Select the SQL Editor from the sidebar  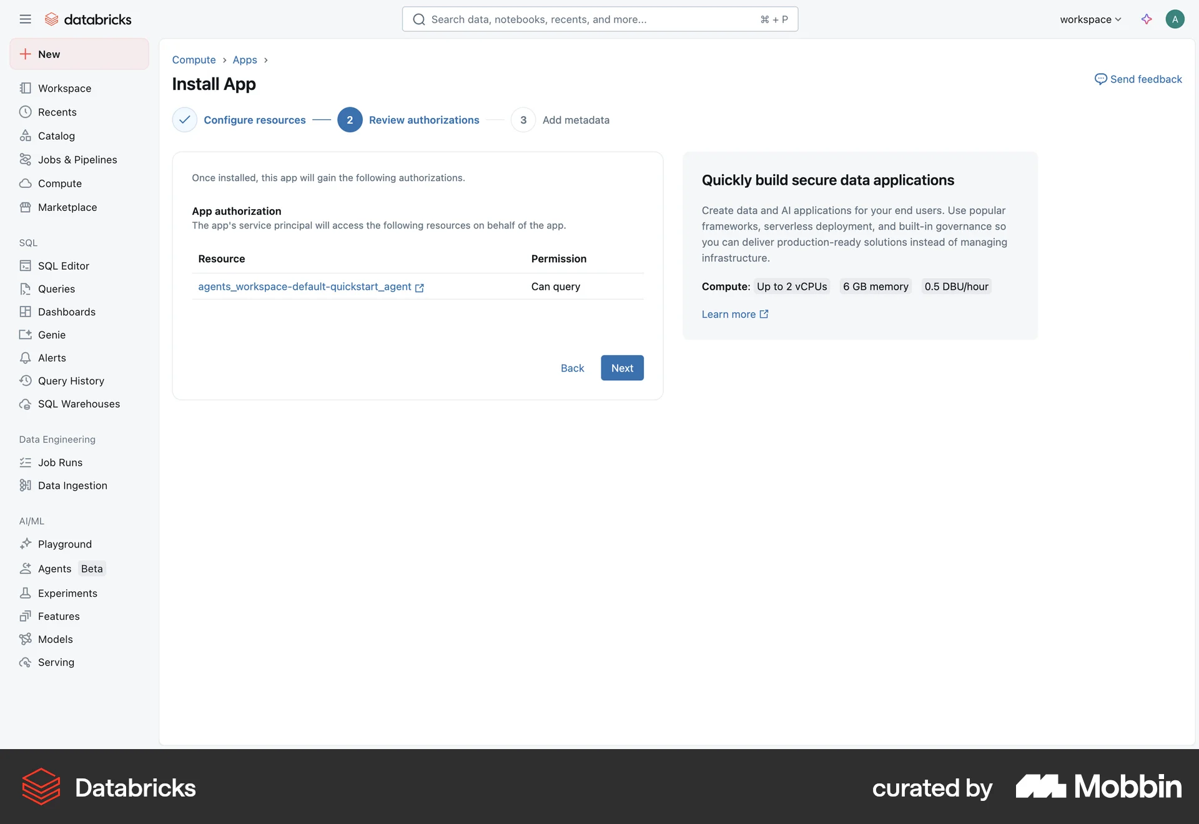click(63, 265)
